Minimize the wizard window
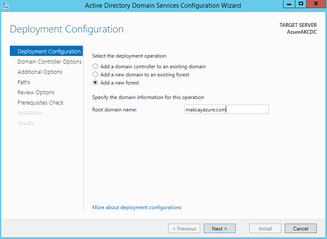The height and width of the screenshot is (239, 327). 289,4
